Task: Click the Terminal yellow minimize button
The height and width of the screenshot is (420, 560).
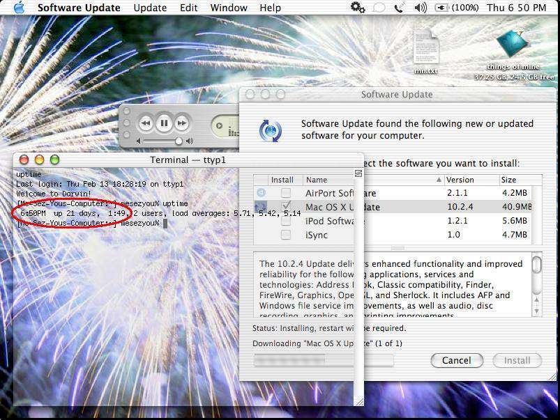Action: tap(39, 160)
